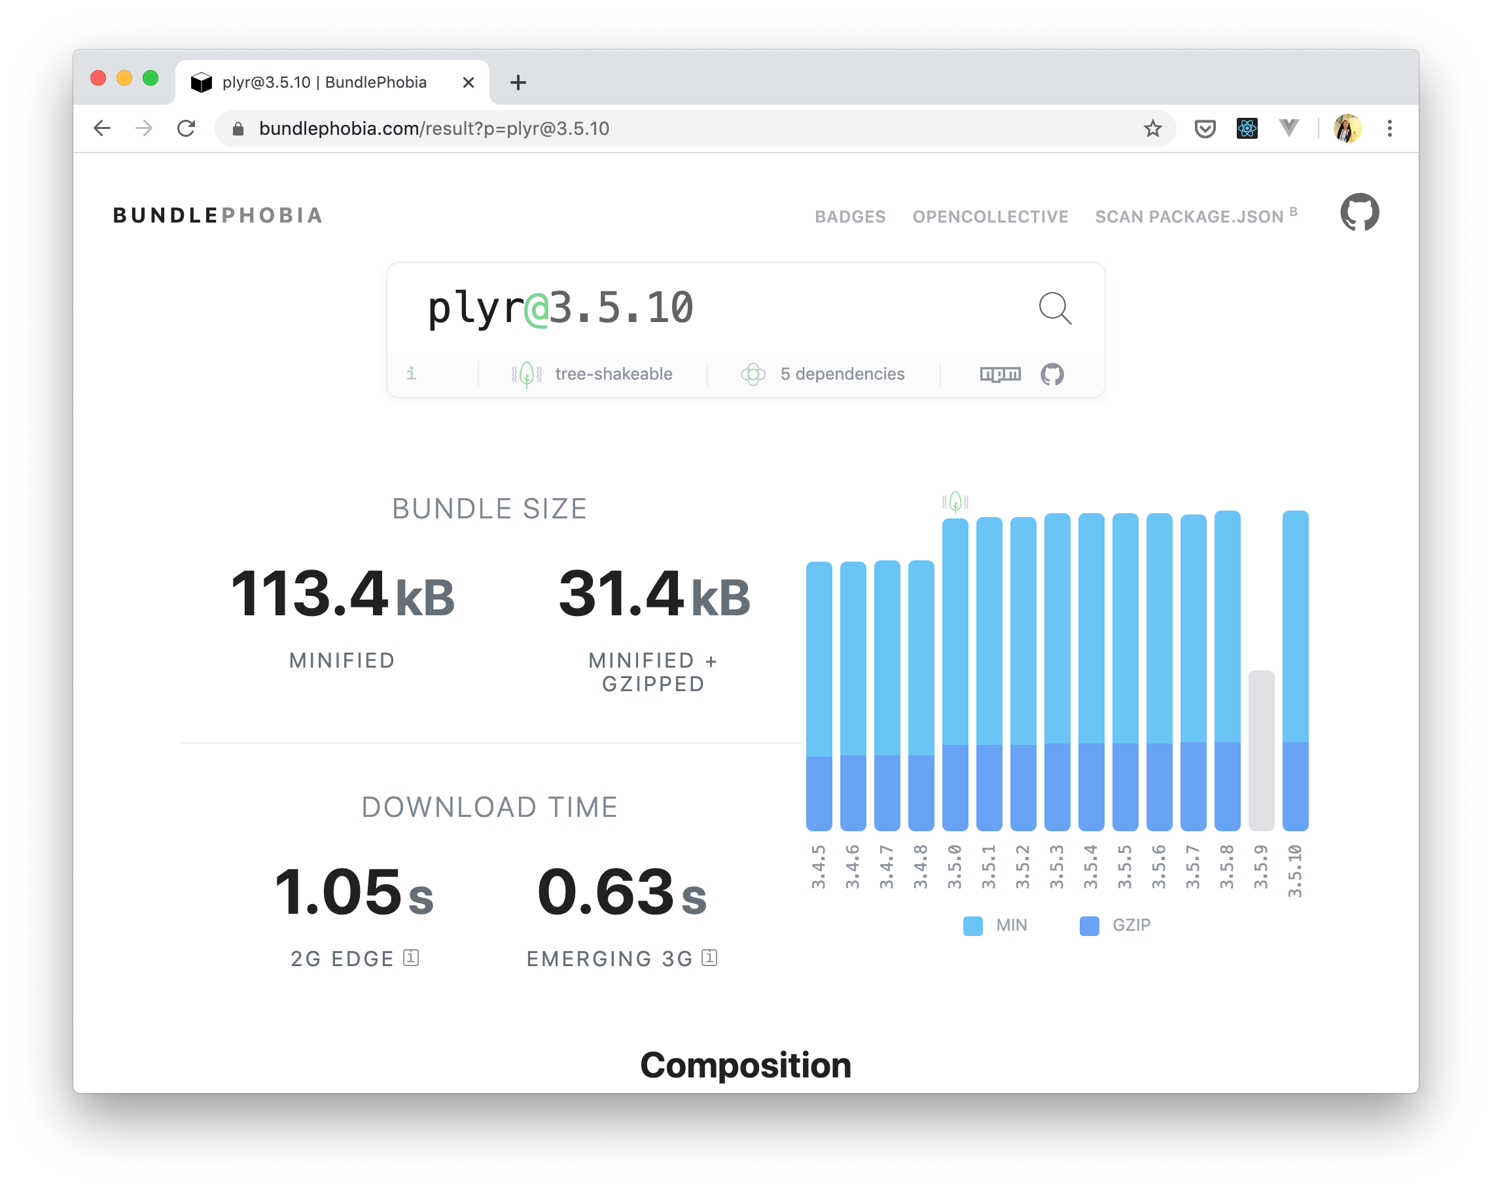Click the 1.05 s download time value
The image size is (1492, 1190).
coord(353,892)
